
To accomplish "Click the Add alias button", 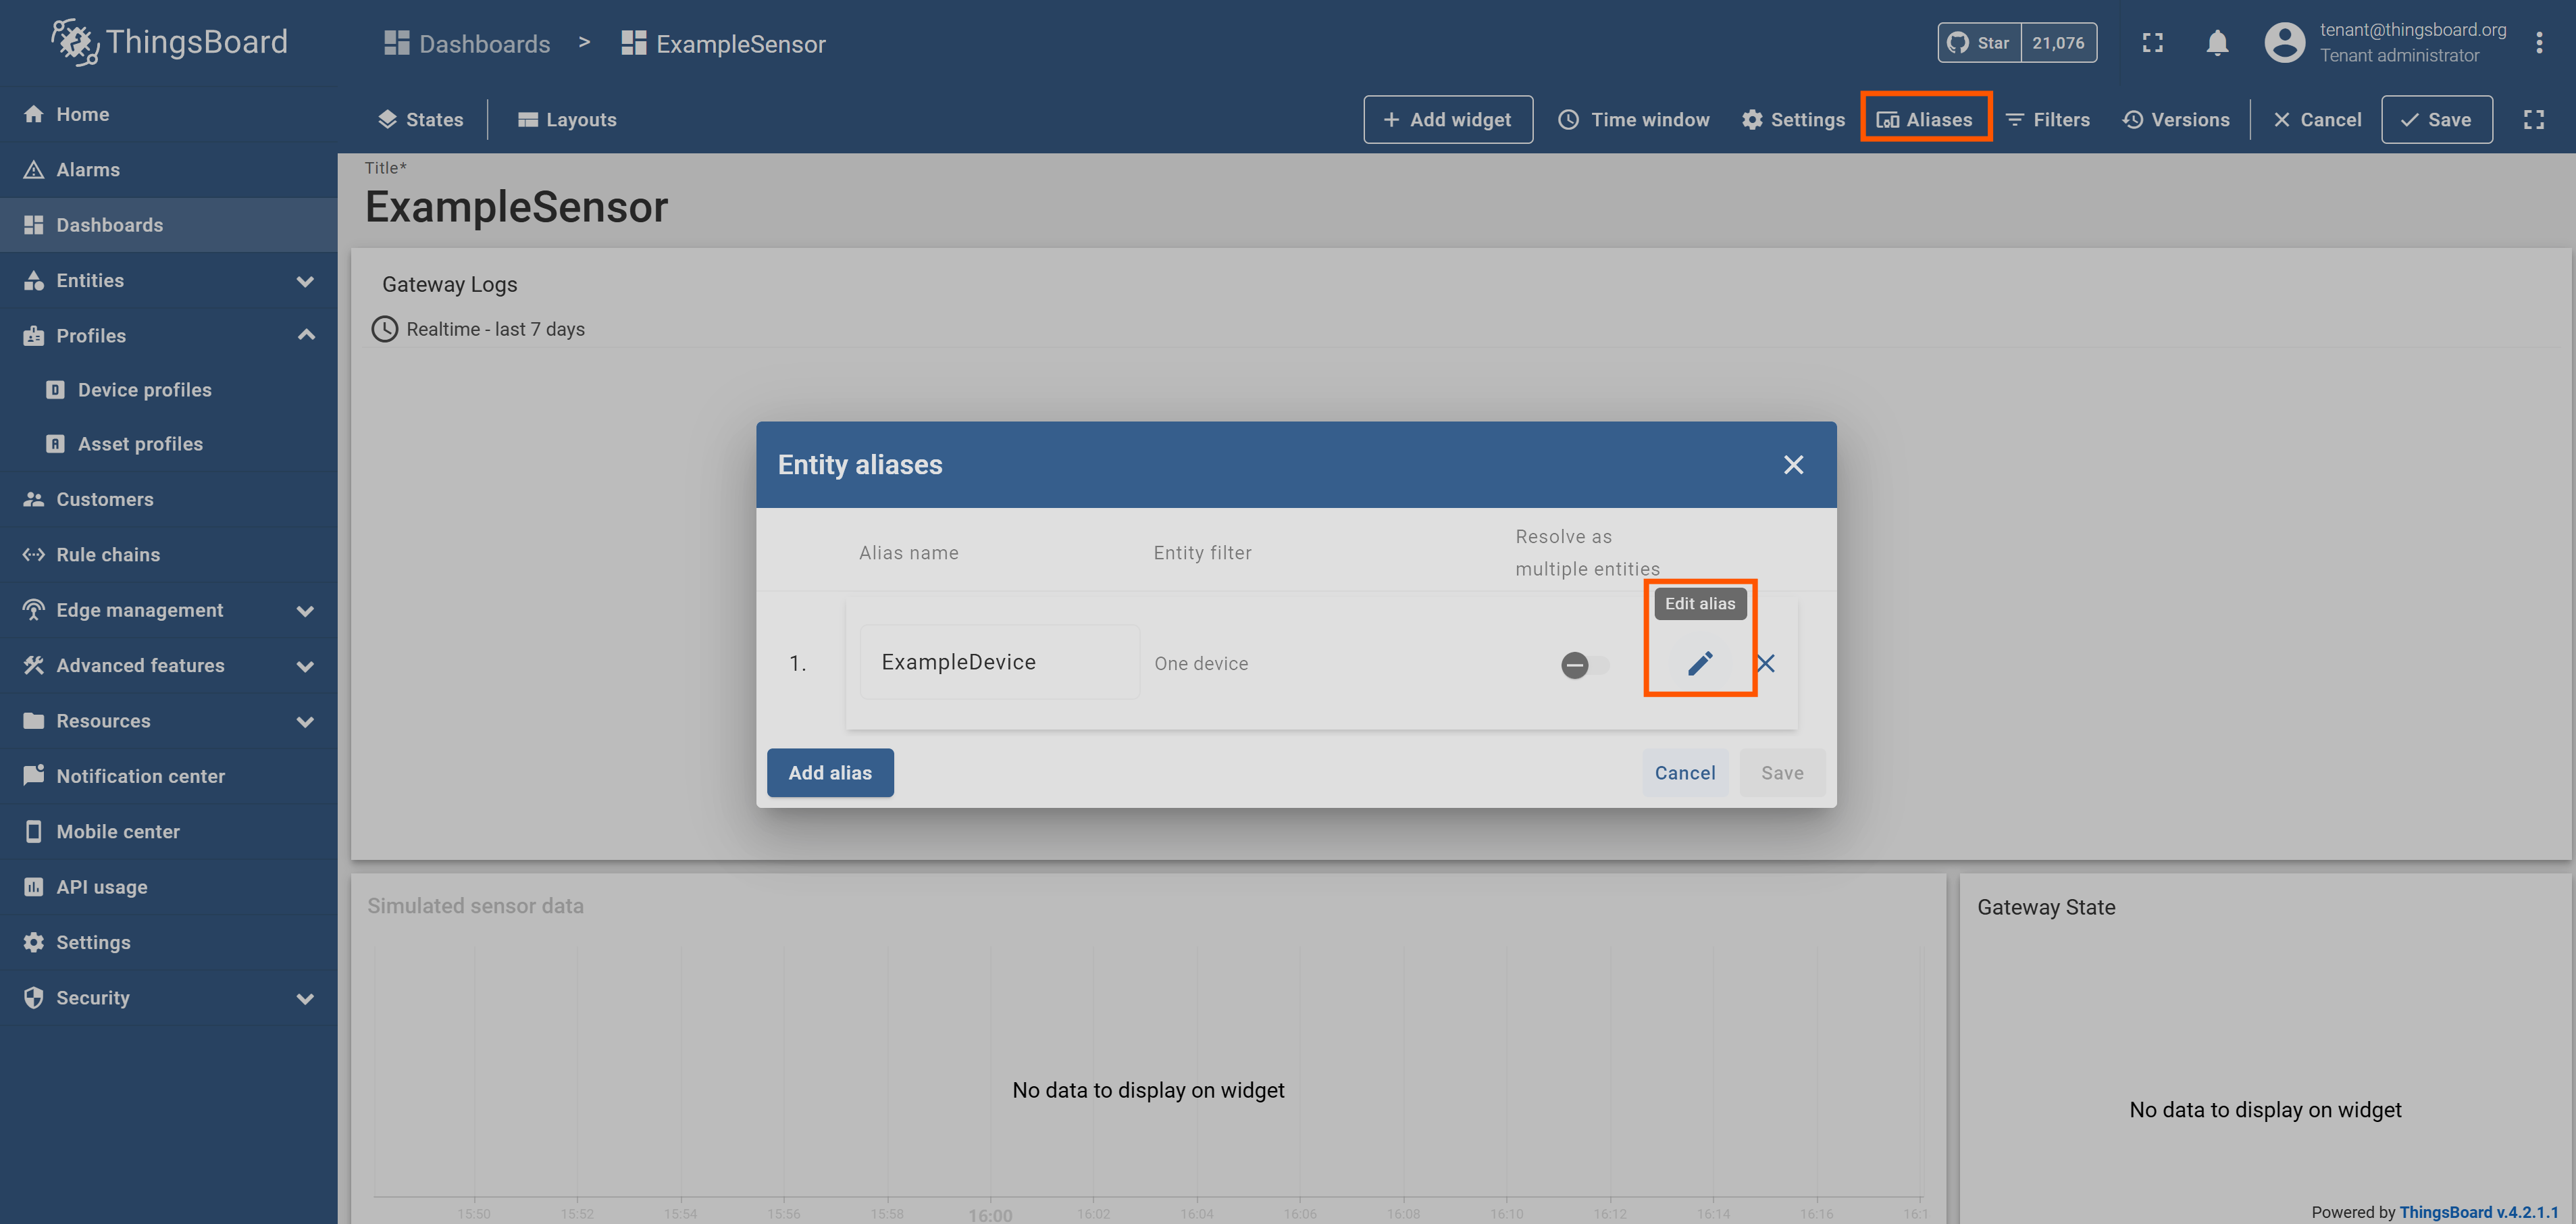I will pos(830,772).
